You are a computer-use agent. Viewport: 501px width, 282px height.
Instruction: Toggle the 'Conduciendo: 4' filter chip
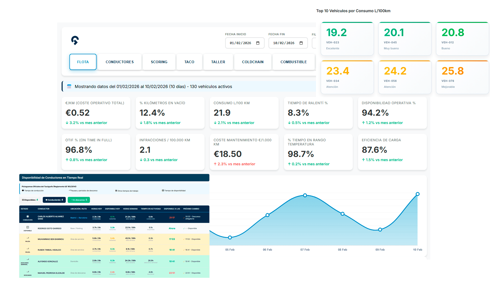(x=54, y=200)
